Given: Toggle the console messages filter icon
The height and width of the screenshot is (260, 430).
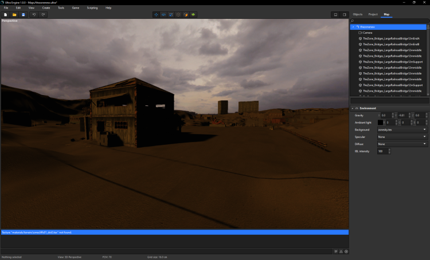Looking at the screenshot, I should (336, 251).
